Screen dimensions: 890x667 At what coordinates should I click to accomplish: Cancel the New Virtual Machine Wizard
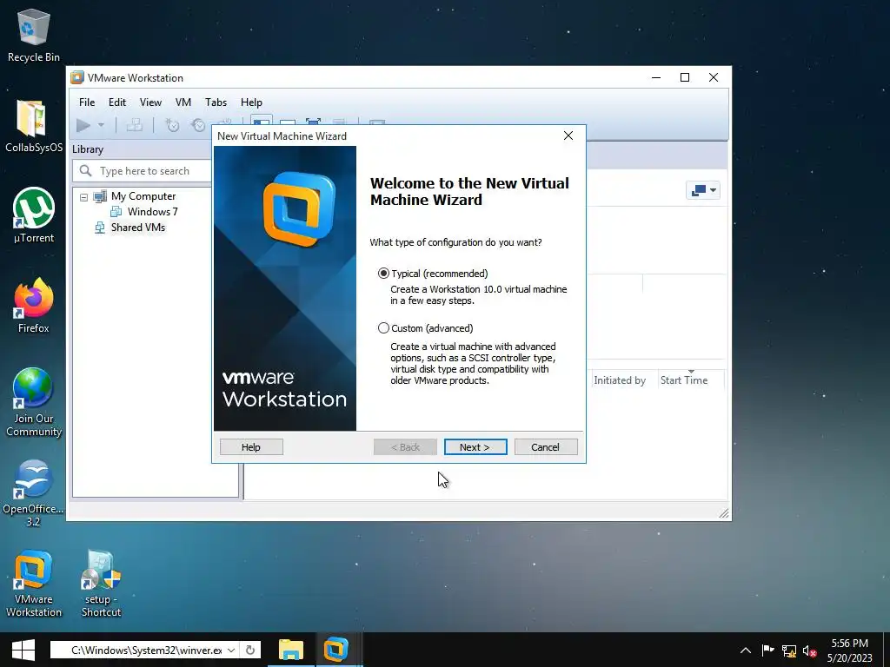546,447
